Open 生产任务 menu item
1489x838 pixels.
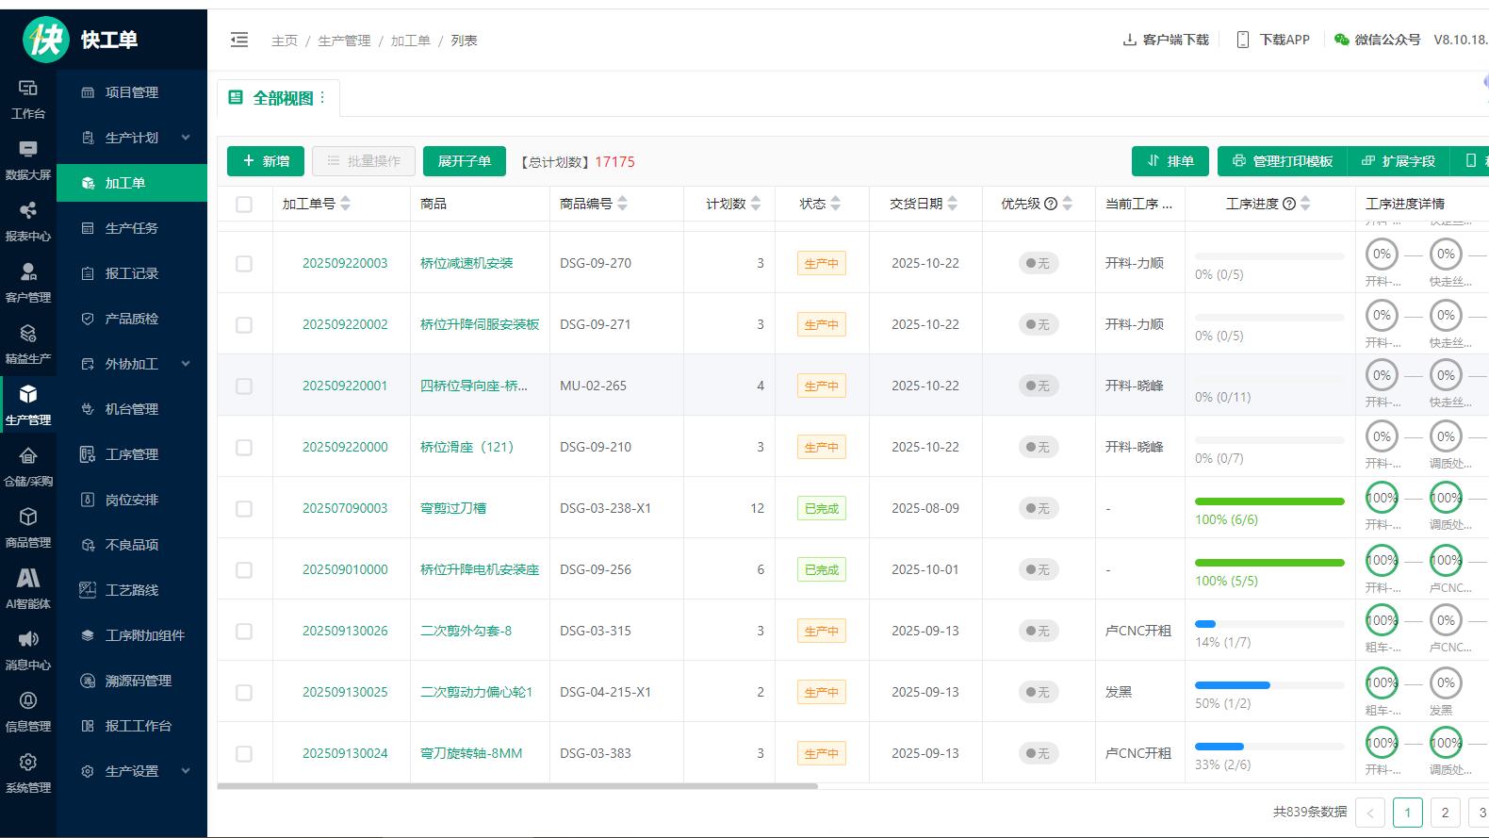pos(131,228)
